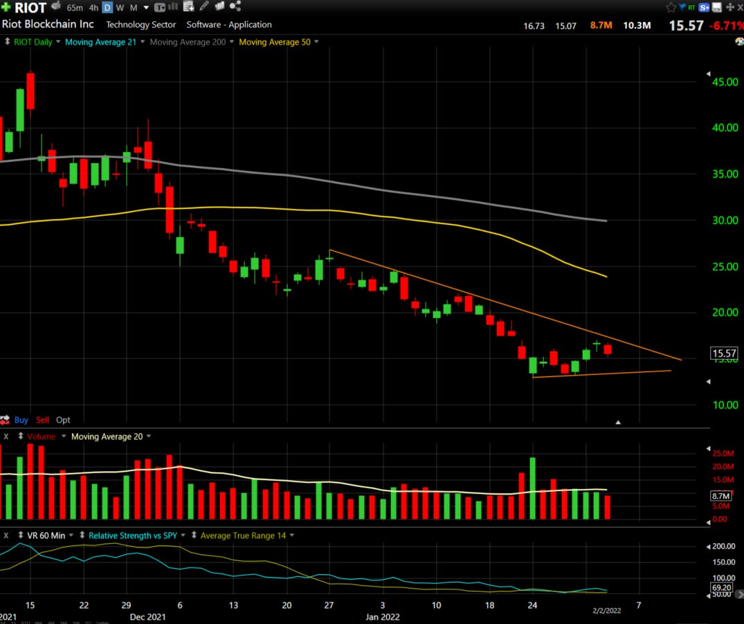
Task: Click the Technology Sector link
Action: [141, 25]
